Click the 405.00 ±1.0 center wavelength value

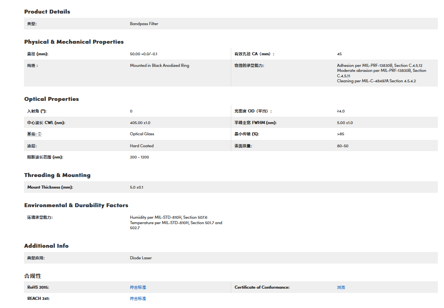tap(140, 123)
